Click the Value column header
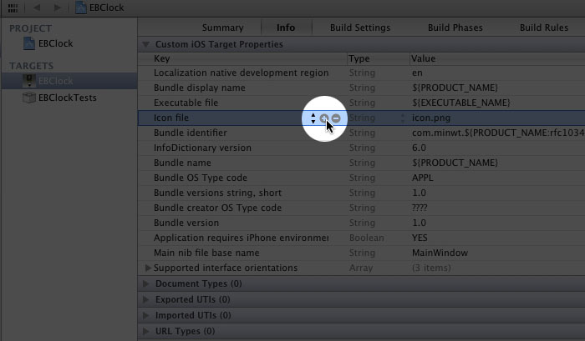 423,58
